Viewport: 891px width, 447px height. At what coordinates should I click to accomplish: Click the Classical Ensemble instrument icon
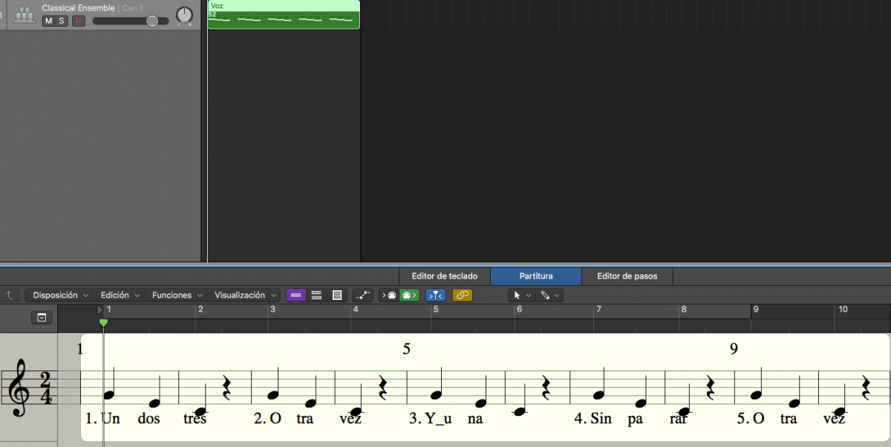click(x=25, y=14)
